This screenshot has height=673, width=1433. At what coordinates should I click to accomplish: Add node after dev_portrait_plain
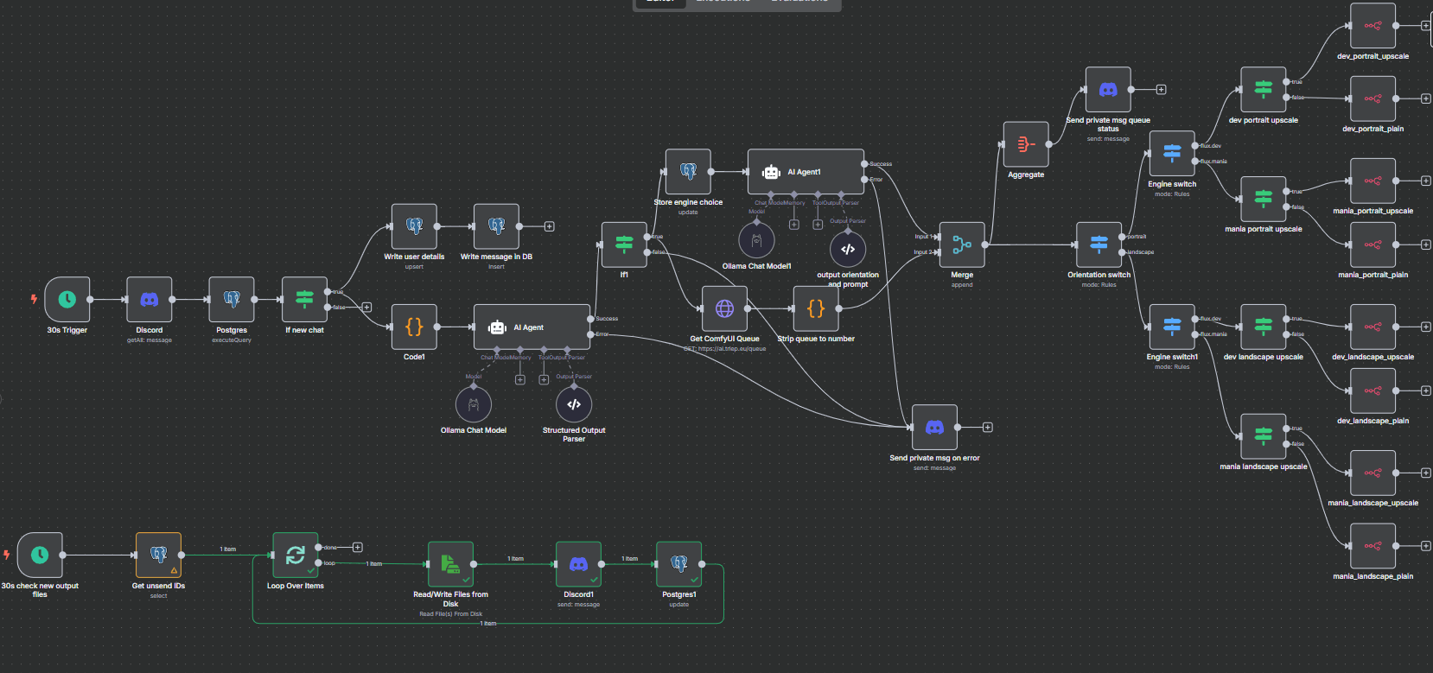point(1425,98)
